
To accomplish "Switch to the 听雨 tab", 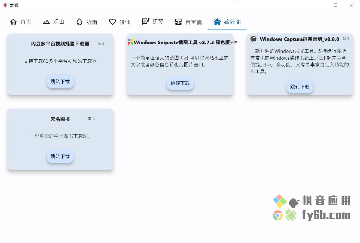I will pyautogui.click(x=87, y=22).
